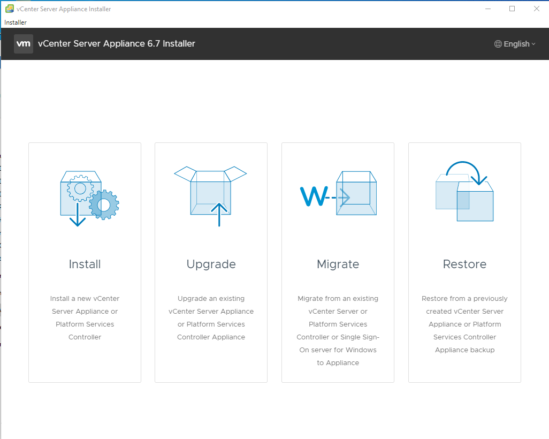Click the VMware vm logo
The image size is (549, 439).
(24, 44)
